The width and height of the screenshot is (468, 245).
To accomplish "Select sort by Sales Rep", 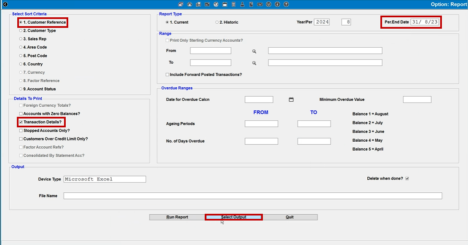I will coord(32,39).
